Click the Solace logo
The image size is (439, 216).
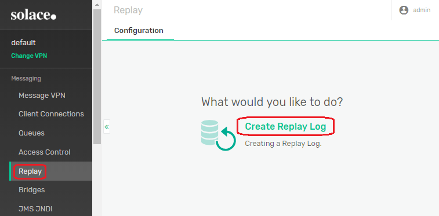[33, 15]
